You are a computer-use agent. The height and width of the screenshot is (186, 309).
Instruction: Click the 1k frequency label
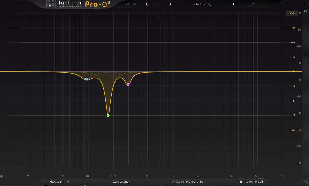(173, 176)
